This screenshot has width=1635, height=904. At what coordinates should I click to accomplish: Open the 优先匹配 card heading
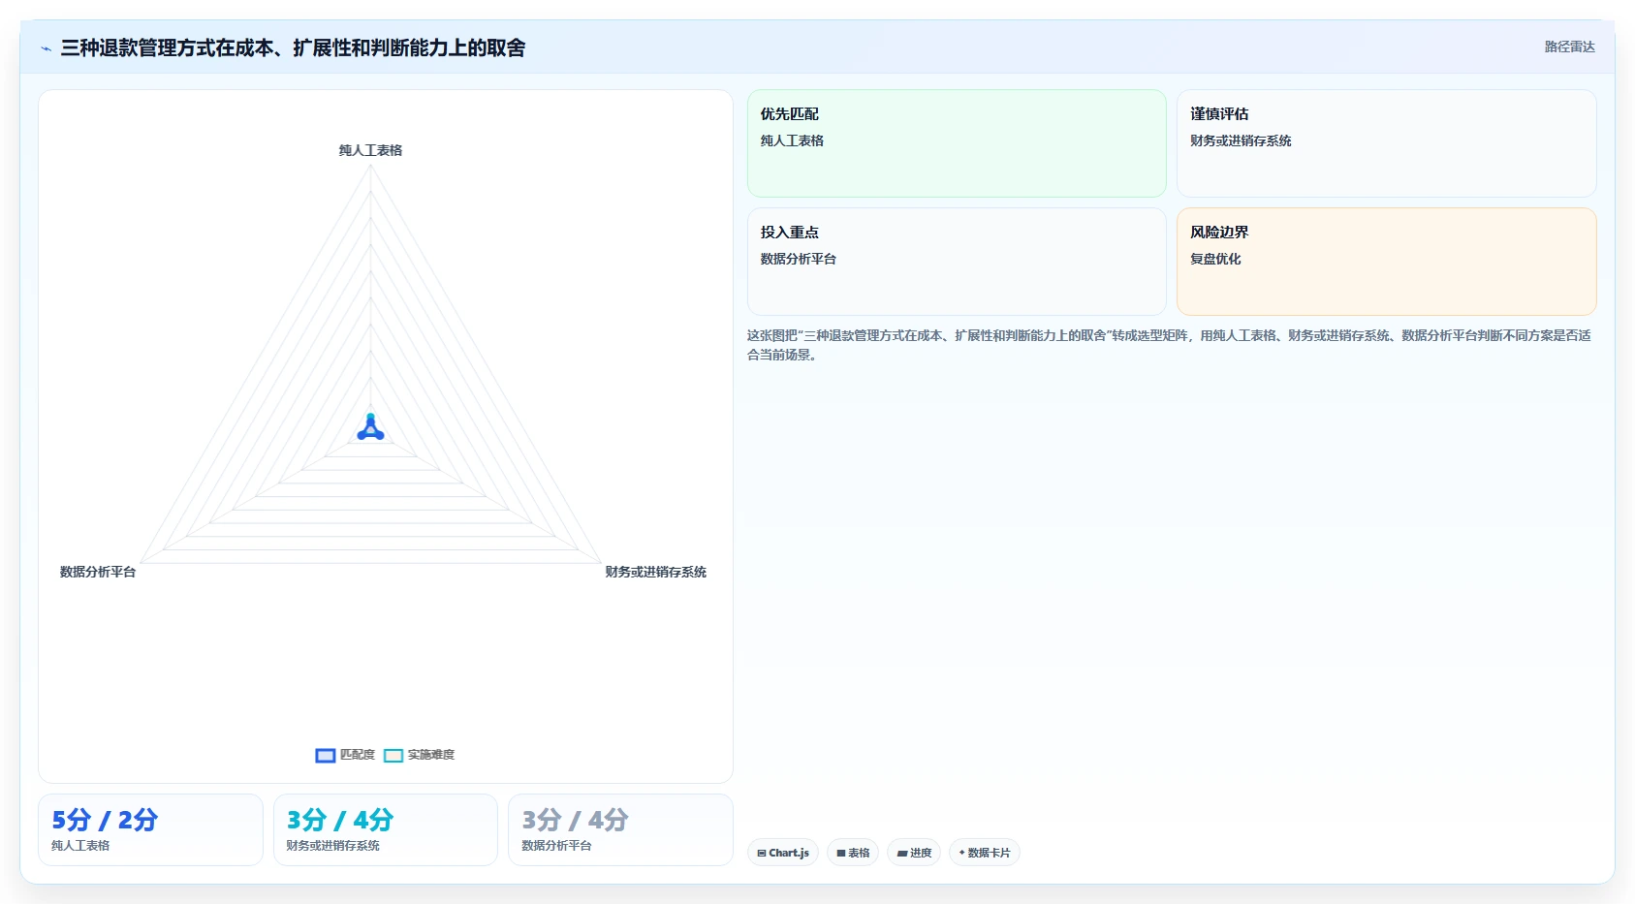pos(789,114)
